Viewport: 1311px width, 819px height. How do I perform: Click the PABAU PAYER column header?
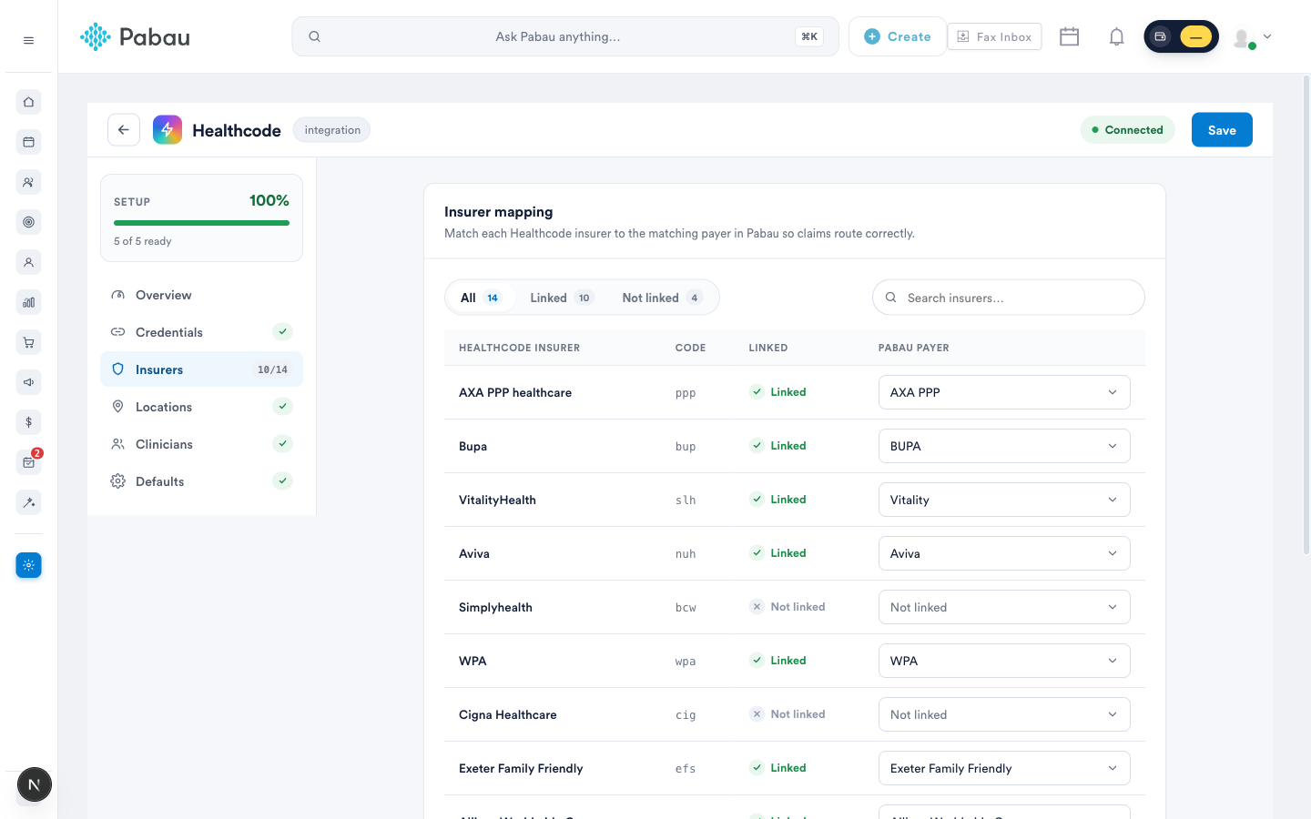[913, 348]
